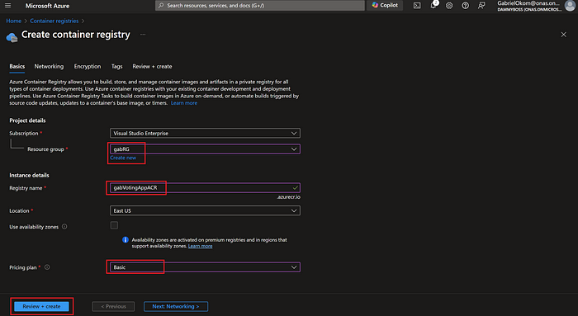578x316 pixels.
Task: Open the help question mark icon
Action: point(465,6)
